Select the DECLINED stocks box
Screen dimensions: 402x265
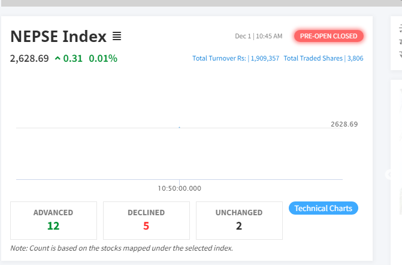tap(146, 220)
